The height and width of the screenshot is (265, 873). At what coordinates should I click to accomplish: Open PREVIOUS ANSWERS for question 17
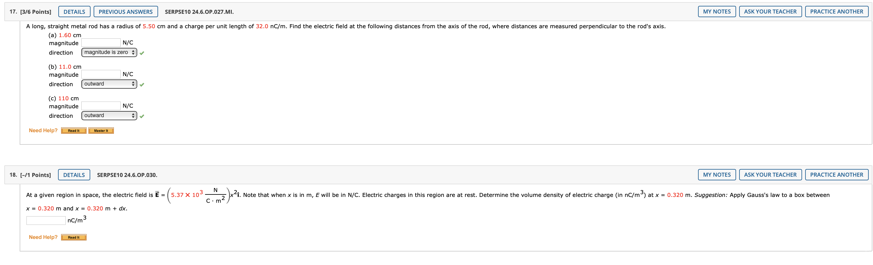tap(125, 12)
